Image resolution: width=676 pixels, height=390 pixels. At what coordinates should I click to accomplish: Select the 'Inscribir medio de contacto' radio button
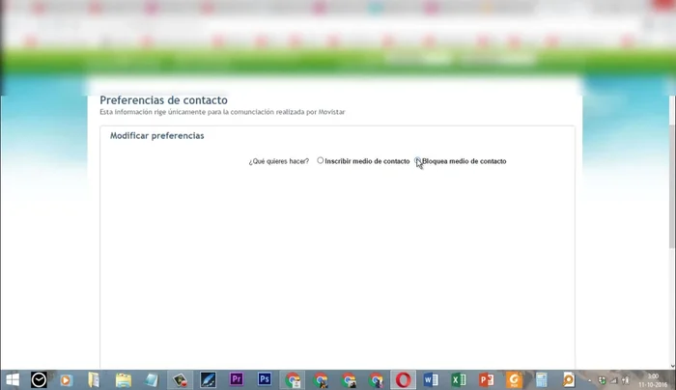[320, 160]
